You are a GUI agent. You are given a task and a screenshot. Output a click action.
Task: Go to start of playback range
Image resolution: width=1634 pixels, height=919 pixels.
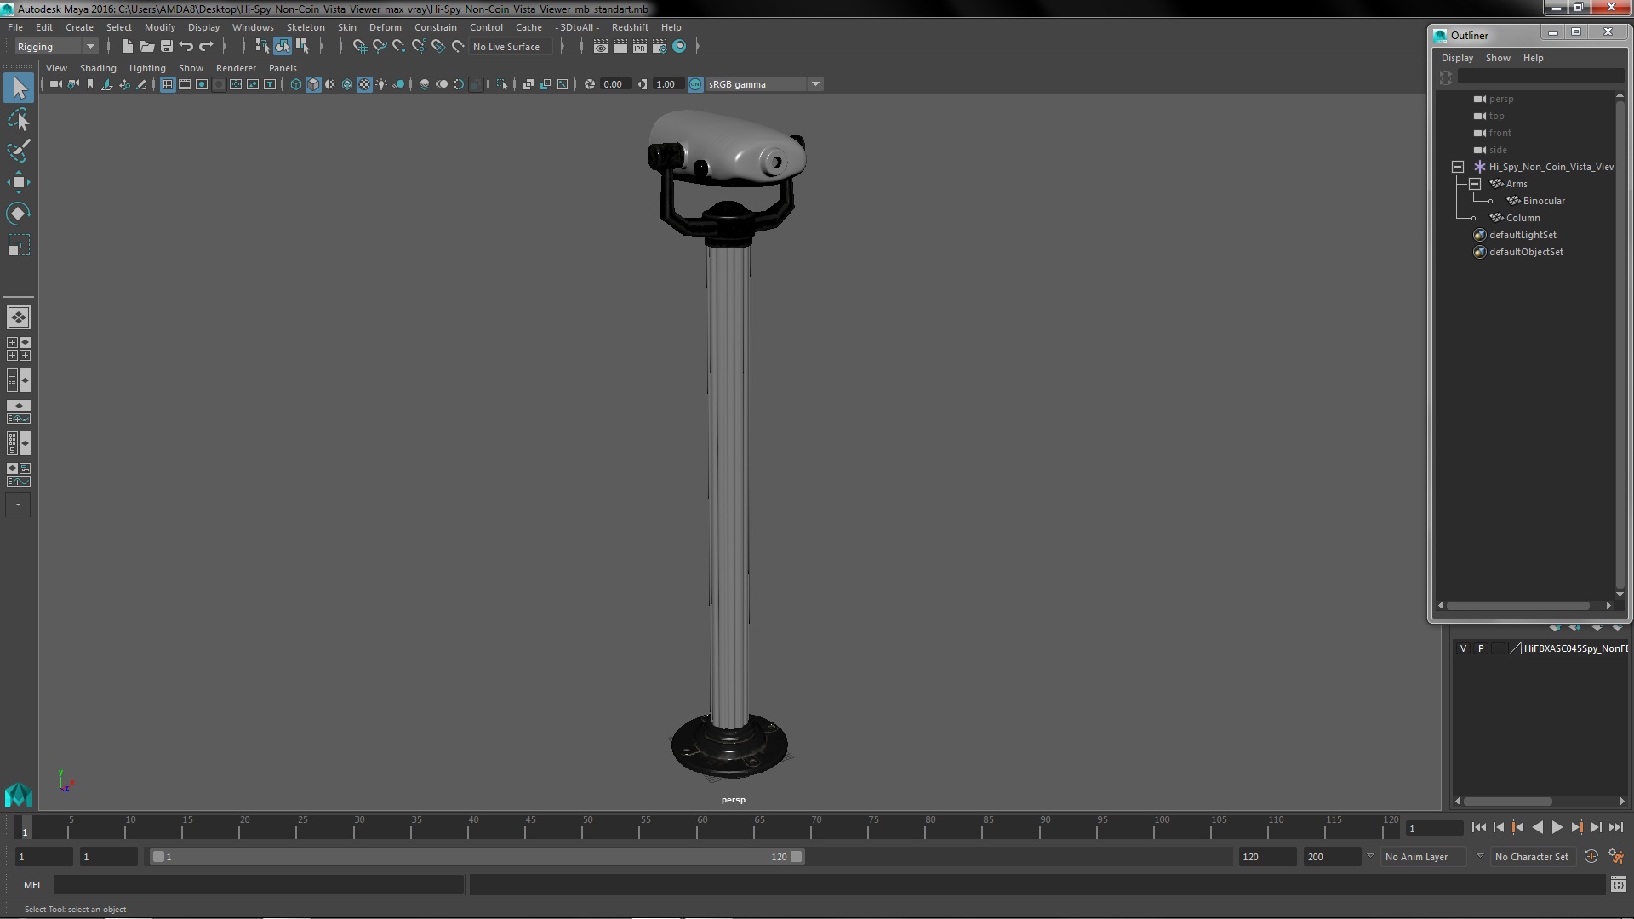pyautogui.click(x=1478, y=827)
